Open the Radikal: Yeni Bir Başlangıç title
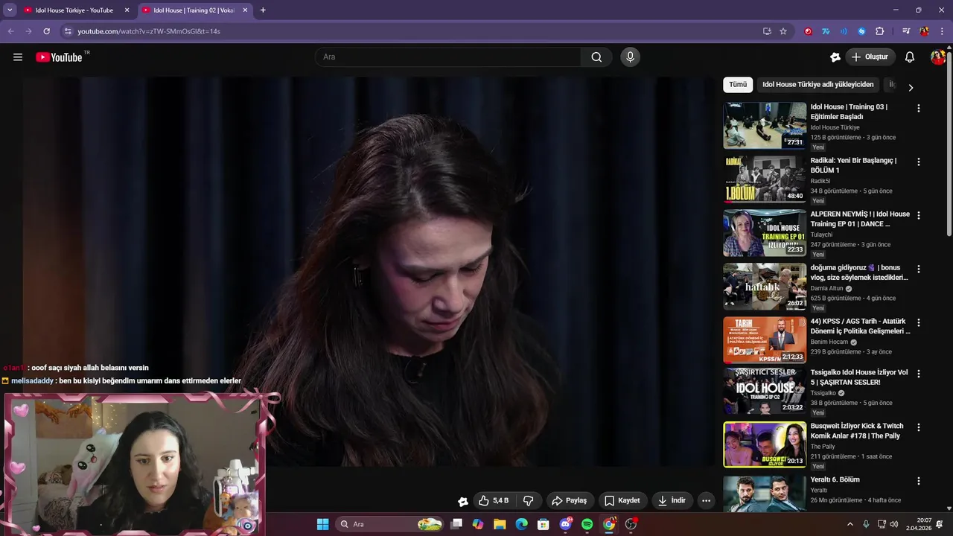Viewport: 953px width, 536px height. pyautogui.click(x=853, y=165)
